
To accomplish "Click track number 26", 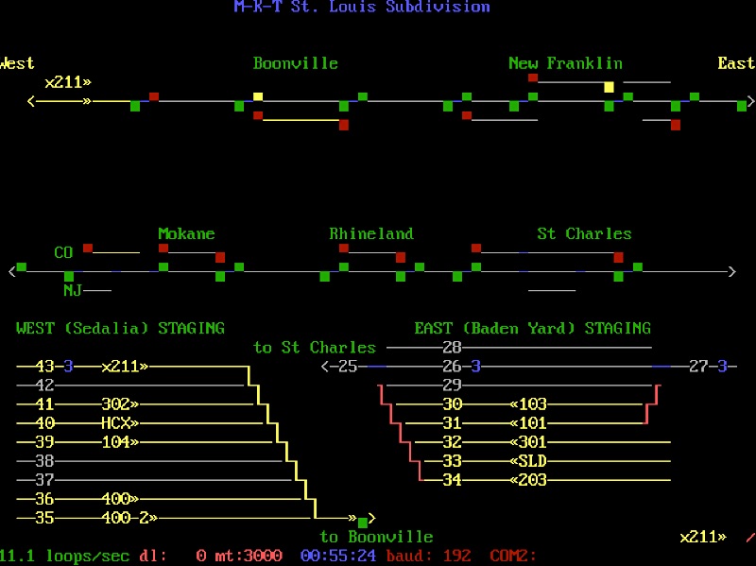I will (453, 367).
